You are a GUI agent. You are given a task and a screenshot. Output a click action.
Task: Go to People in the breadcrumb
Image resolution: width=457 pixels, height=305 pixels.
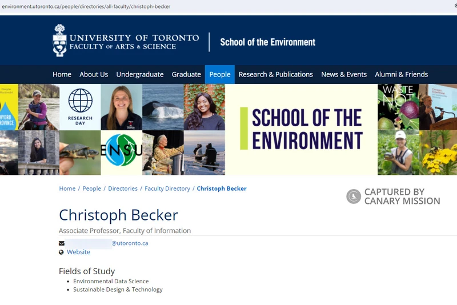[92, 188]
